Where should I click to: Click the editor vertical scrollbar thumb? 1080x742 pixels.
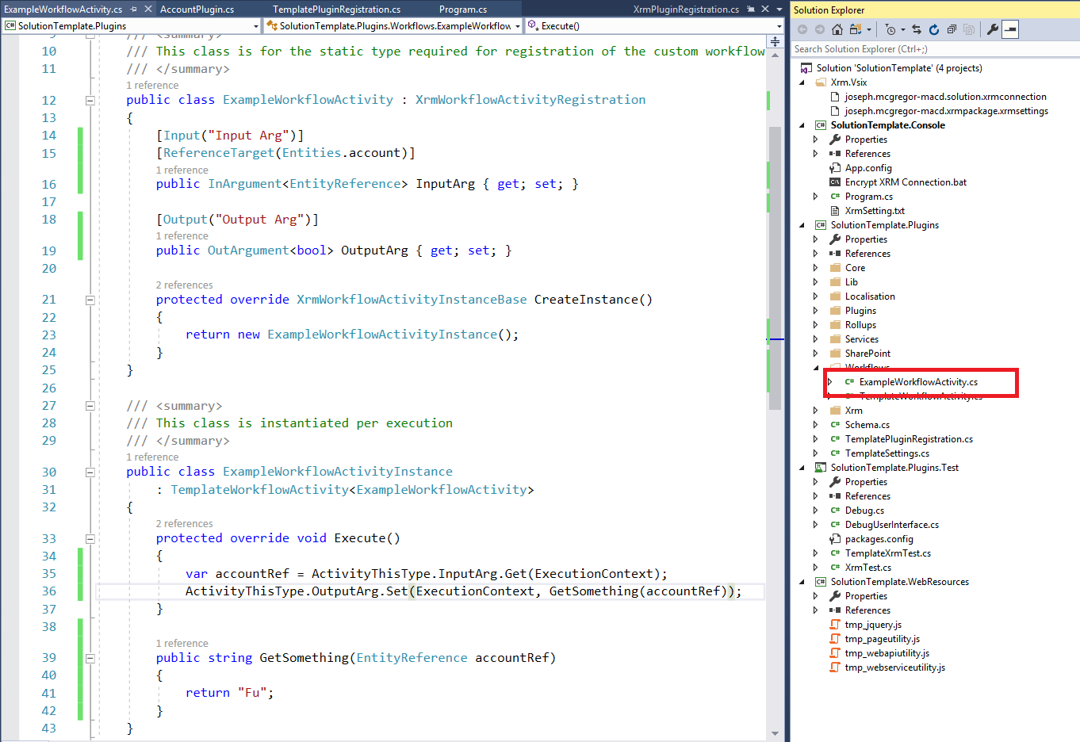(x=775, y=262)
